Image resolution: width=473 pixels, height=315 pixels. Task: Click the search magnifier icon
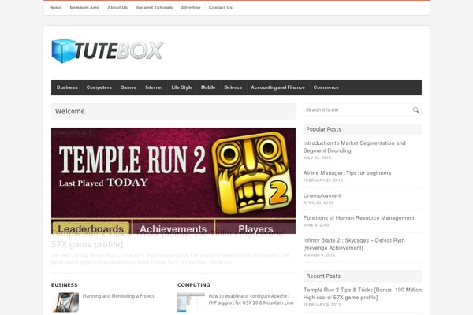pyautogui.click(x=415, y=110)
